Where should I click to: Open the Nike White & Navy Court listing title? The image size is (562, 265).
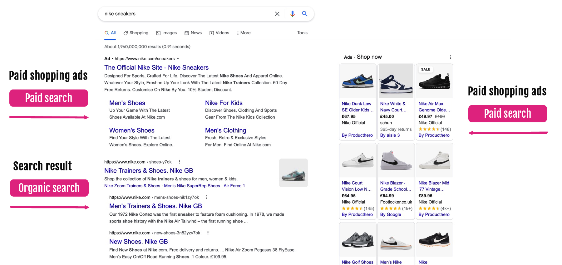coord(393,107)
